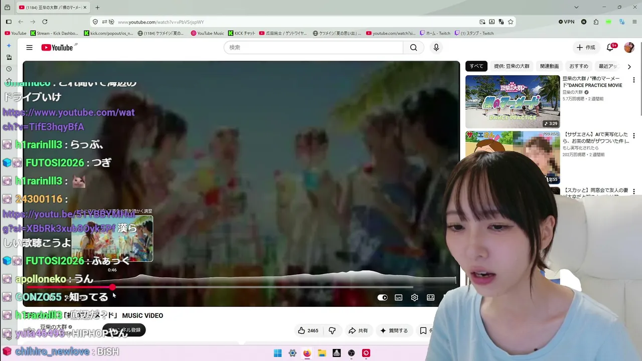
Task: Open the サザエさん AI video title
Action: 596,138
